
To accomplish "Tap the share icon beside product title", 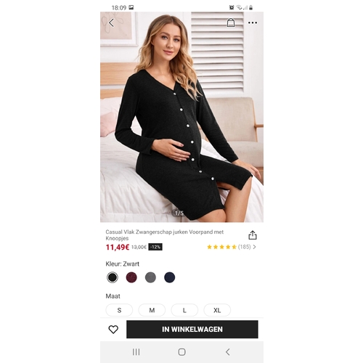I will [x=253, y=235].
